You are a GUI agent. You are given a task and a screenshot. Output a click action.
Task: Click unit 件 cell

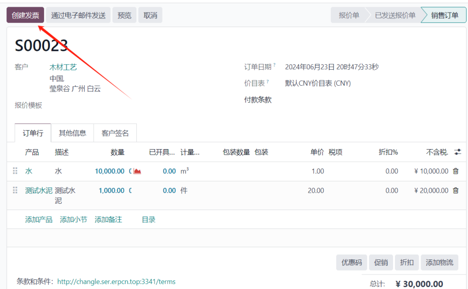184,190
